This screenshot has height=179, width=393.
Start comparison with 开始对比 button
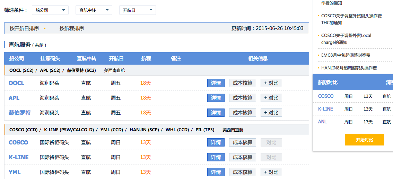point(365,140)
